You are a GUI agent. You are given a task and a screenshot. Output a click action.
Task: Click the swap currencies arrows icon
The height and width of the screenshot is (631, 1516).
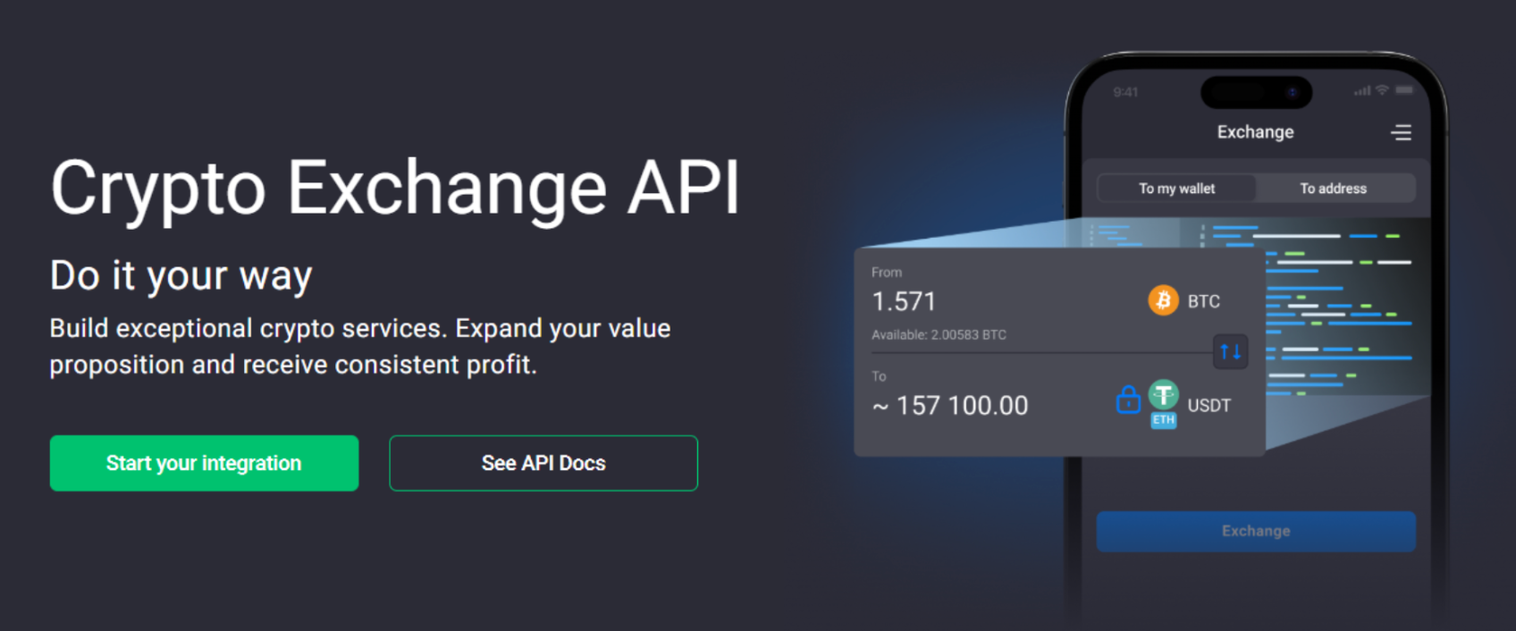1230,351
